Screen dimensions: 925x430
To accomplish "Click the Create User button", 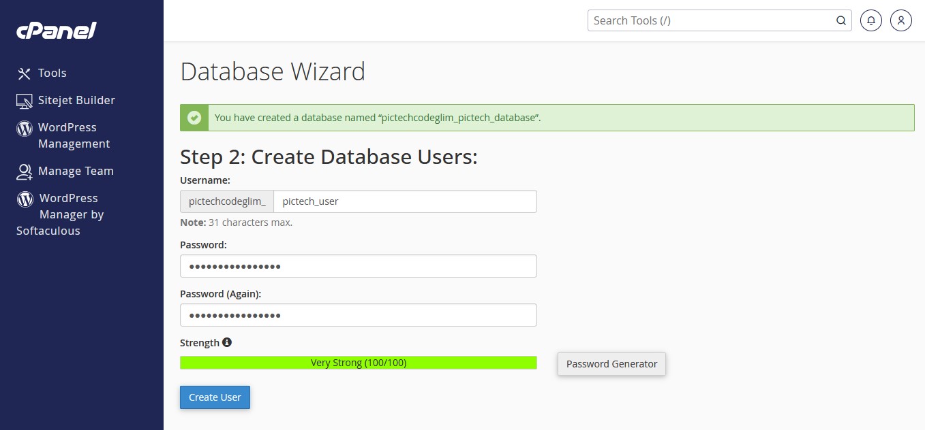I will (215, 397).
